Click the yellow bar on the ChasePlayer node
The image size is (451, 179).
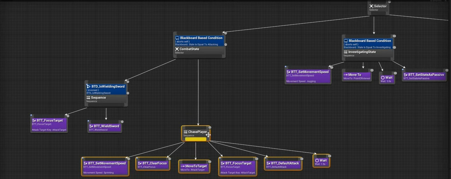click(x=196, y=139)
